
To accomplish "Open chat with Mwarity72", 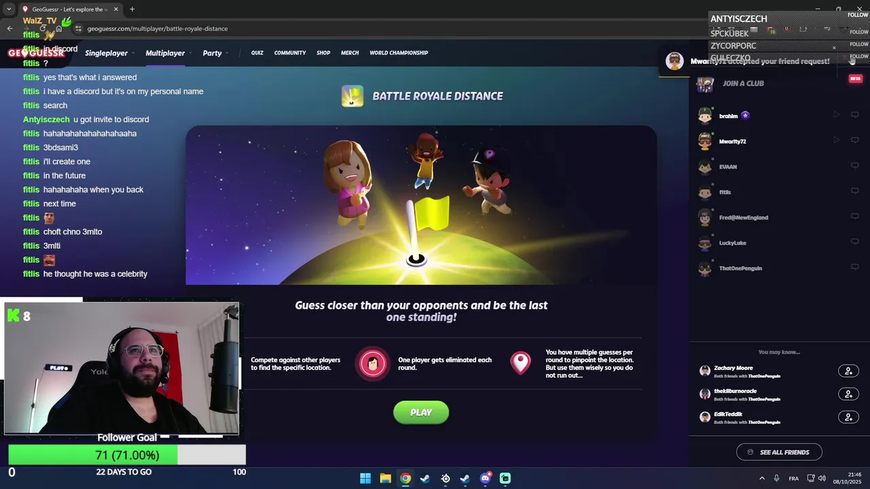I will pos(854,140).
